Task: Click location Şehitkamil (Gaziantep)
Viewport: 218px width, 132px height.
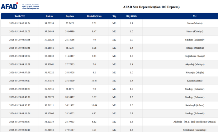Action: [195, 130]
